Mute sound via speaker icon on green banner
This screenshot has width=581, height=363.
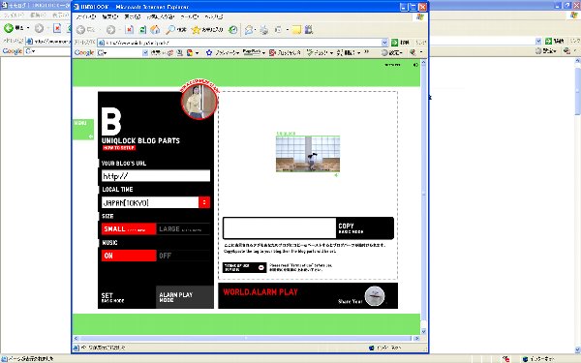[x=415, y=65]
